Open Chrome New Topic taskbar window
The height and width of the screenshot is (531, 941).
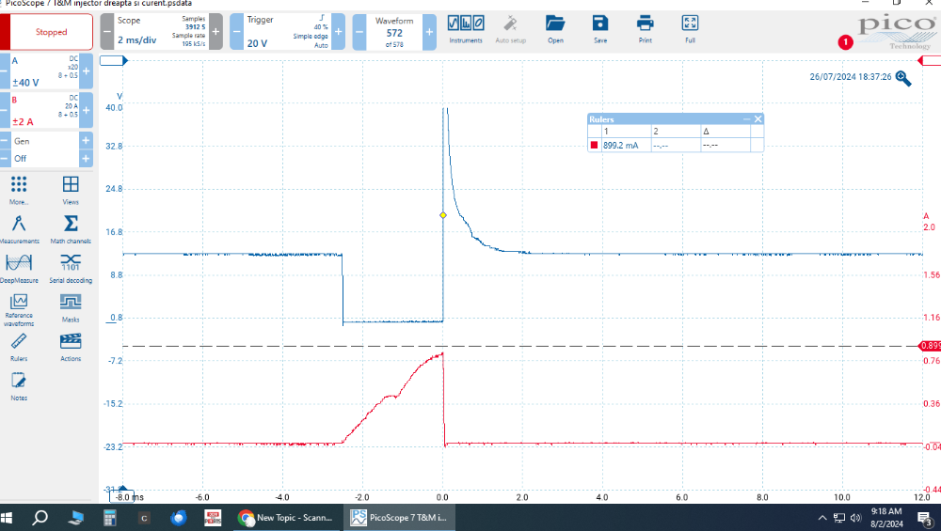click(285, 517)
